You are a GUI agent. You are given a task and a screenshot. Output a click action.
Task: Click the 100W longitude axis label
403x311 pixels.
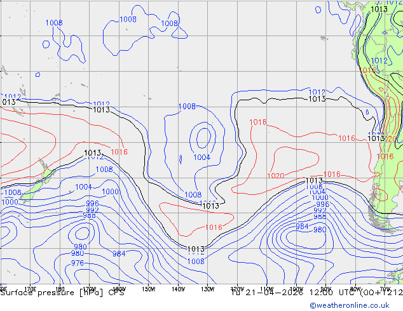tap(296, 289)
